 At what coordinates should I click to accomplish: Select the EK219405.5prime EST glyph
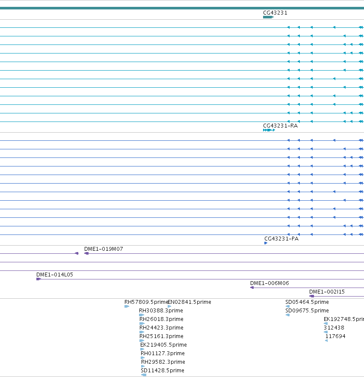point(142,349)
